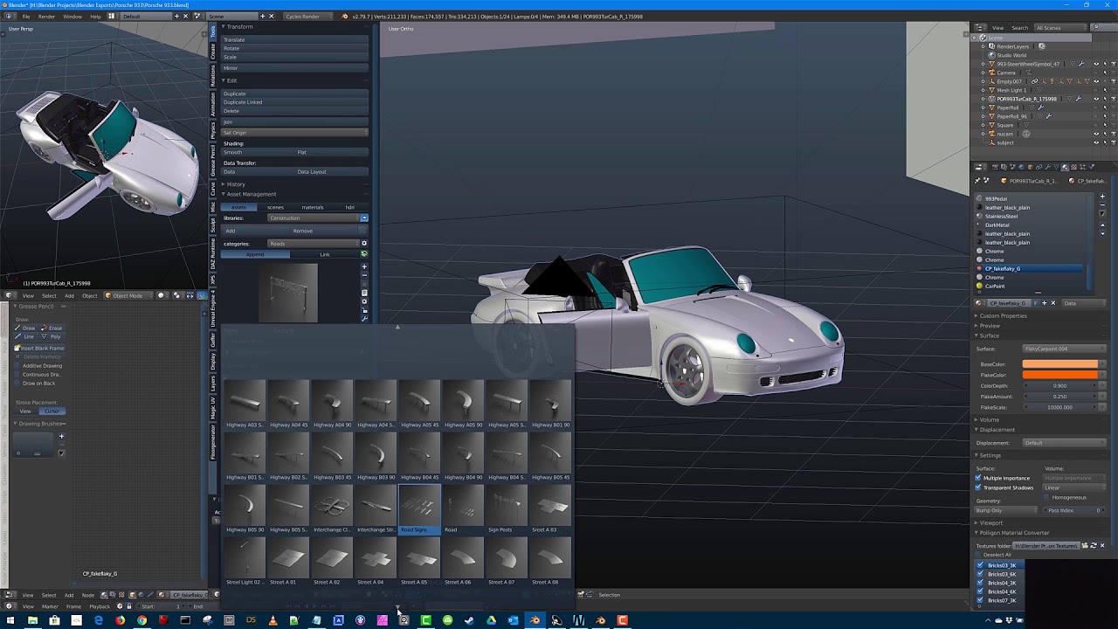The width and height of the screenshot is (1118, 629).
Task: Expand the Empty.007 tree item
Action: tap(983, 81)
